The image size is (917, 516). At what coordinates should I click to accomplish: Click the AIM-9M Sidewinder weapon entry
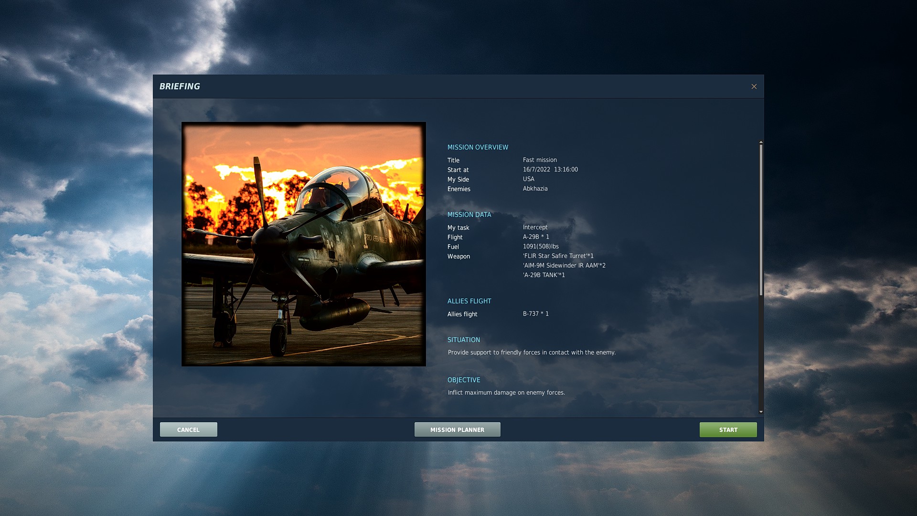[564, 266]
